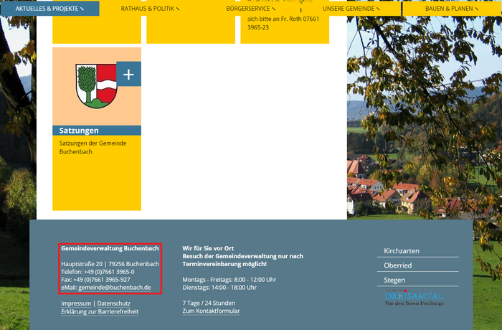Image resolution: width=502 pixels, height=330 pixels.
Task: Open the Bürgerservice dropdown menu
Action: coord(250,9)
